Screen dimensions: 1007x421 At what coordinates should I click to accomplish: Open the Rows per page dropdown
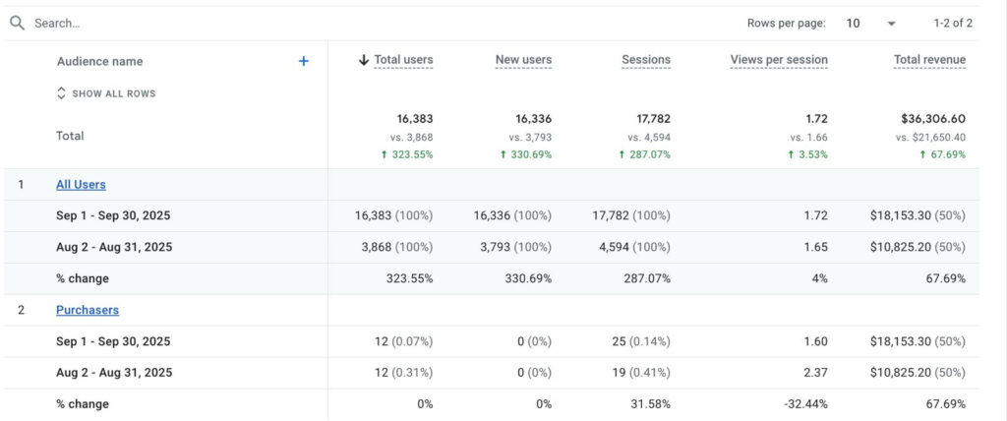[x=870, y=23]
